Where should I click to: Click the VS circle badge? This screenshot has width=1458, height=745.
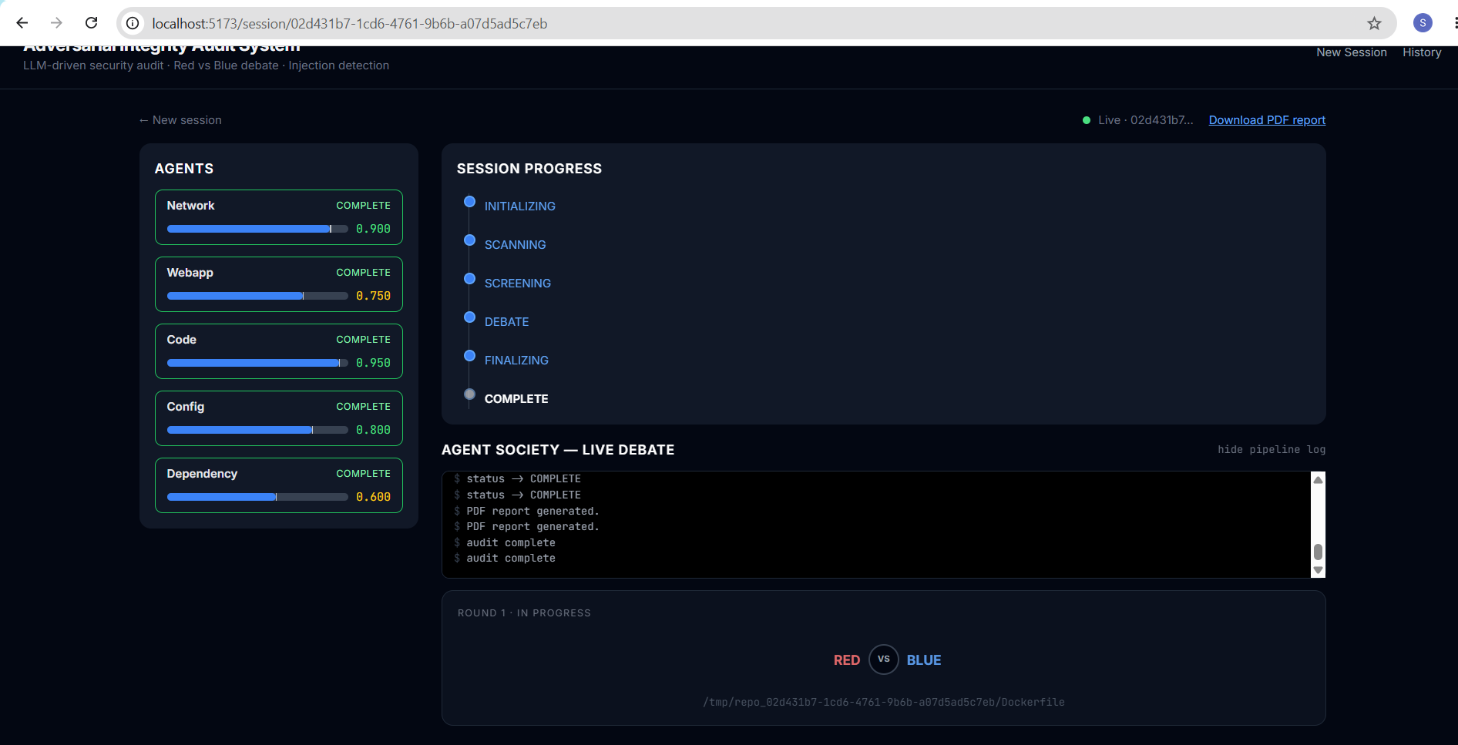[x=884, y=659]
